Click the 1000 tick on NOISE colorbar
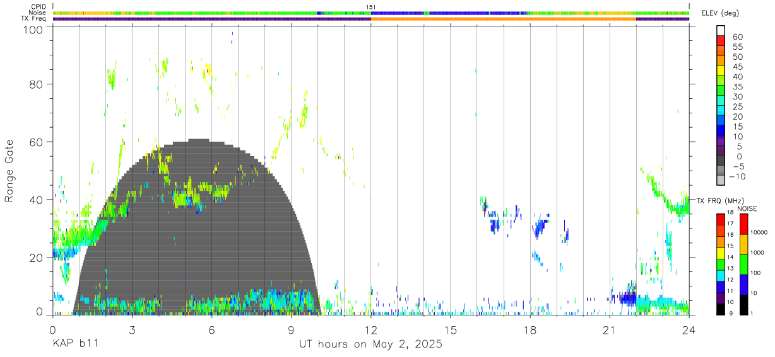 coord(759,252)
